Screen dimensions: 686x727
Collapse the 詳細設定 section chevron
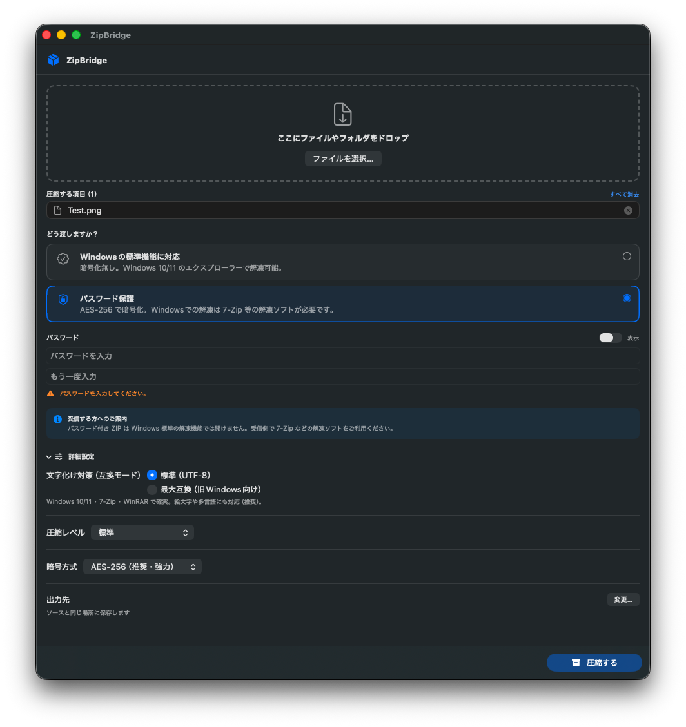pyautogui.click(x=49, y=457)
